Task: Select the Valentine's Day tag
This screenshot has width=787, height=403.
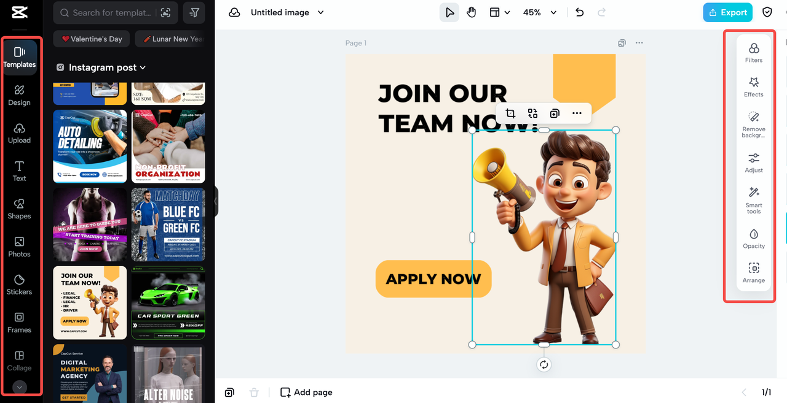Action: point(91,39)
